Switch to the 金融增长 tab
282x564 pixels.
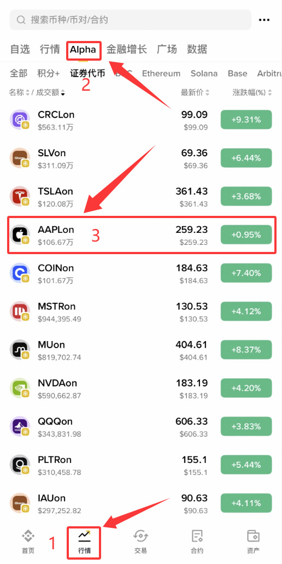coord(127,49)
